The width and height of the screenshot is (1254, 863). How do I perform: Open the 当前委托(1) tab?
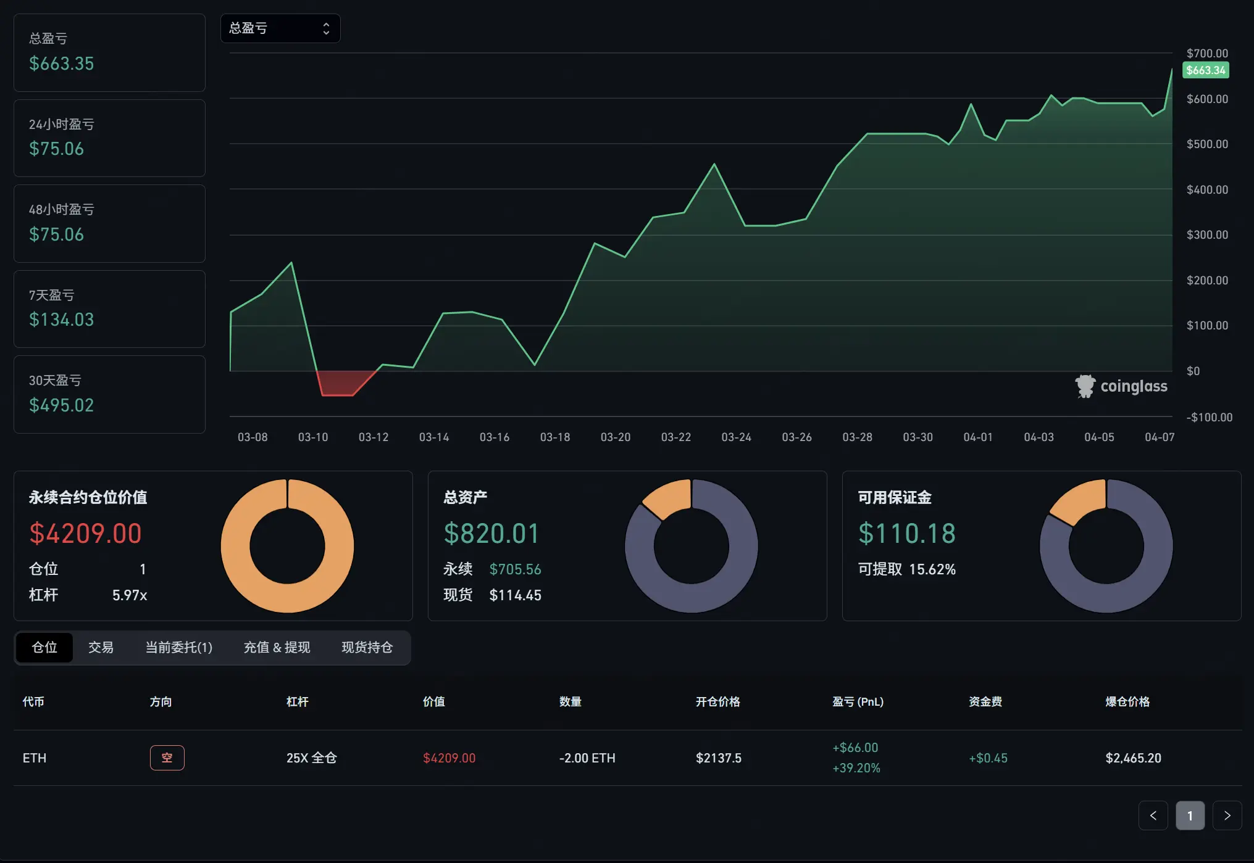tap(178, 647)
